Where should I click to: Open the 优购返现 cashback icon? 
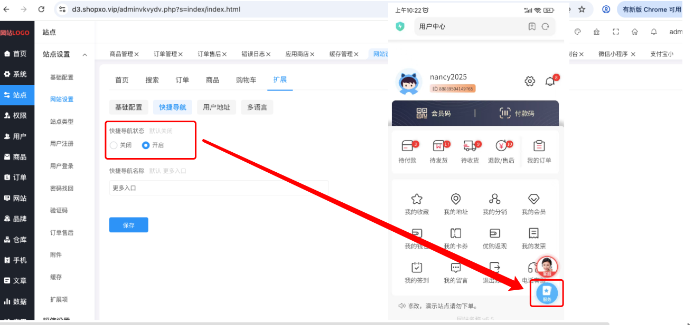[x=495, y=233]
